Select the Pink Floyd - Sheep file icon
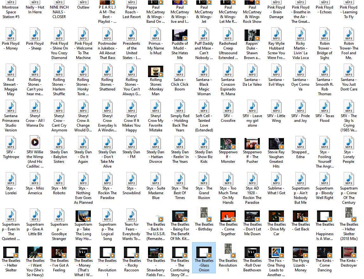The width and height of the screenshot is (364, 279). 35,34
